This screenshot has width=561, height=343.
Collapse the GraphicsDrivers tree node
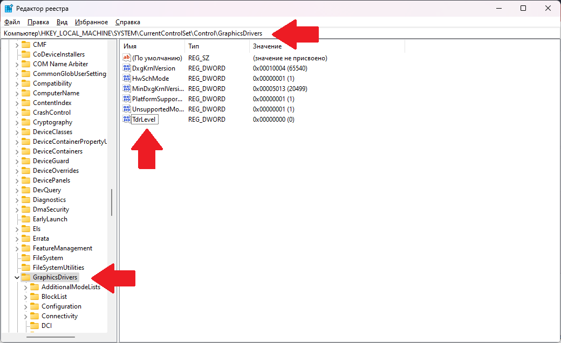tap(17, 277)
